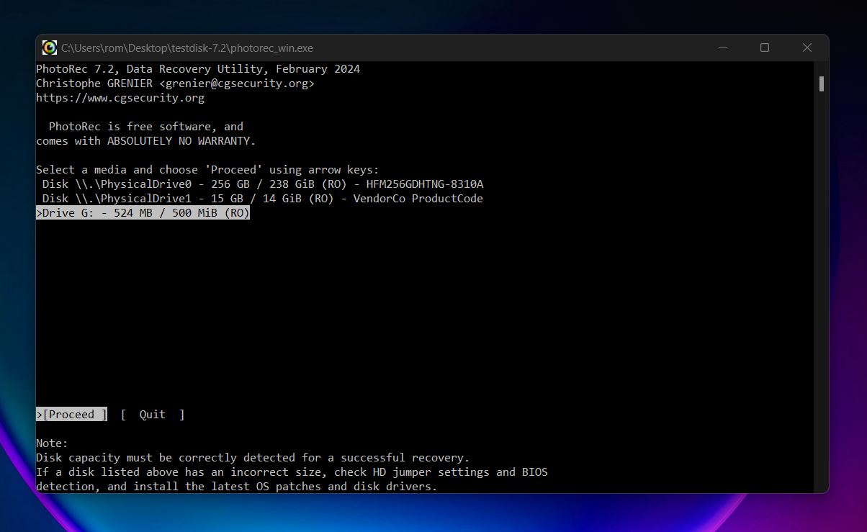Screen dimensions: 867x532
Task: Click the grenier@cgsecurity.org email text
Action: coord(237,84)
